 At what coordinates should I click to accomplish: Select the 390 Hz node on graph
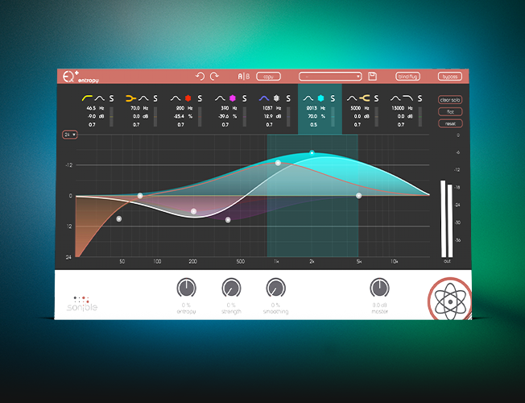pos(228,220)
